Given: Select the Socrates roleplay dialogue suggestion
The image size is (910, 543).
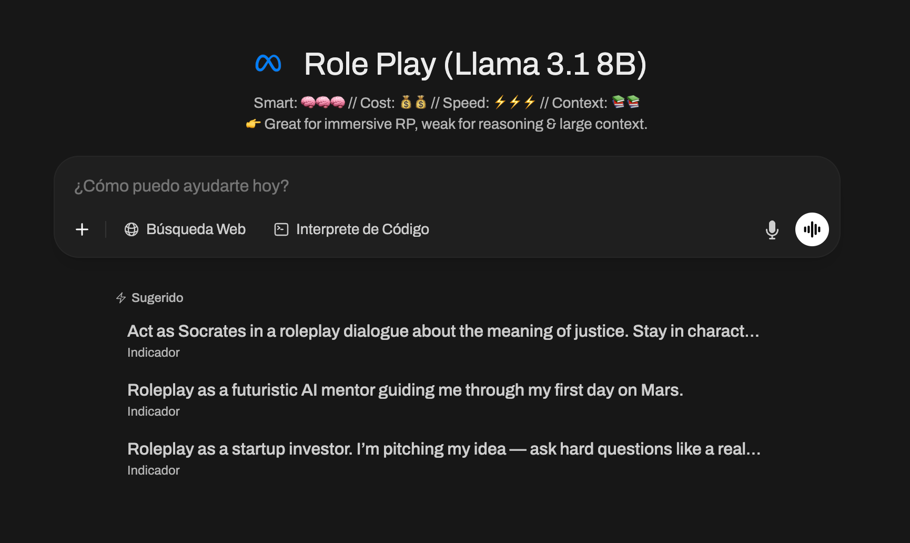Looking at the screenshot, I should 443,331.
